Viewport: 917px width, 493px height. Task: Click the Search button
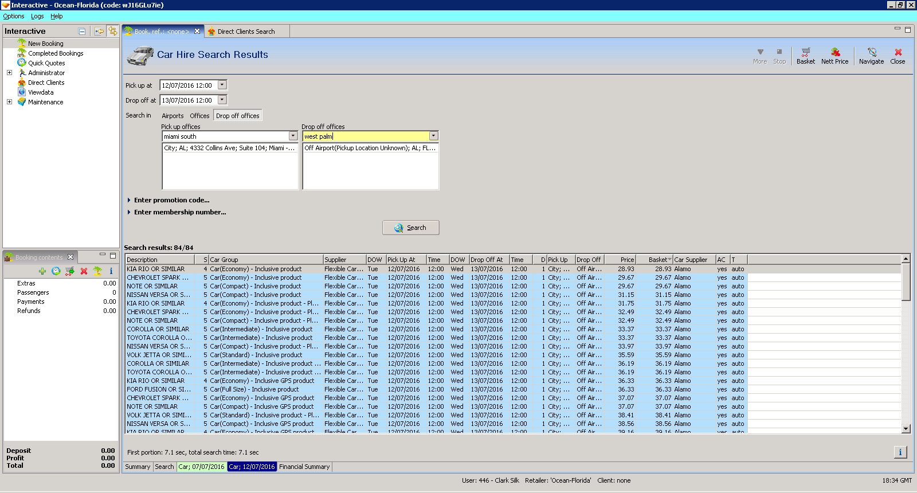point(410,228)
